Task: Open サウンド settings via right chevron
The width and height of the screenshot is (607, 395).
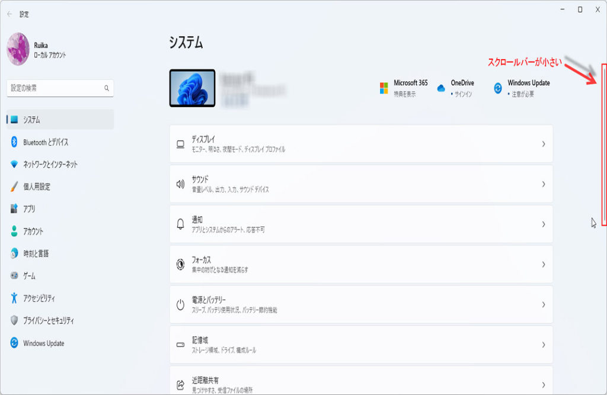Action: [x=543, y=184]
